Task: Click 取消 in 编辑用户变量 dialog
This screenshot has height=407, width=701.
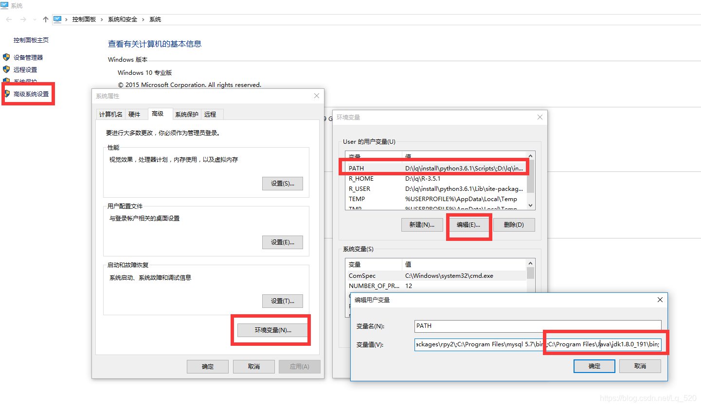Action: click(640, 366)
